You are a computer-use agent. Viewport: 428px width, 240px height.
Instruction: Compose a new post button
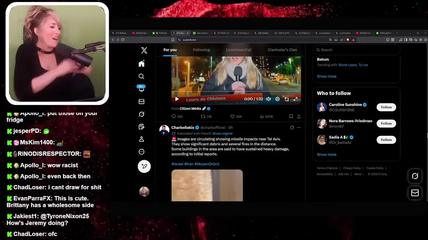click(x=144, y=166)
